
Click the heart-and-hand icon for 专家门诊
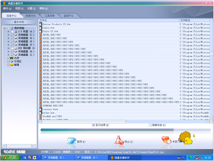click(x=166, y=140)
